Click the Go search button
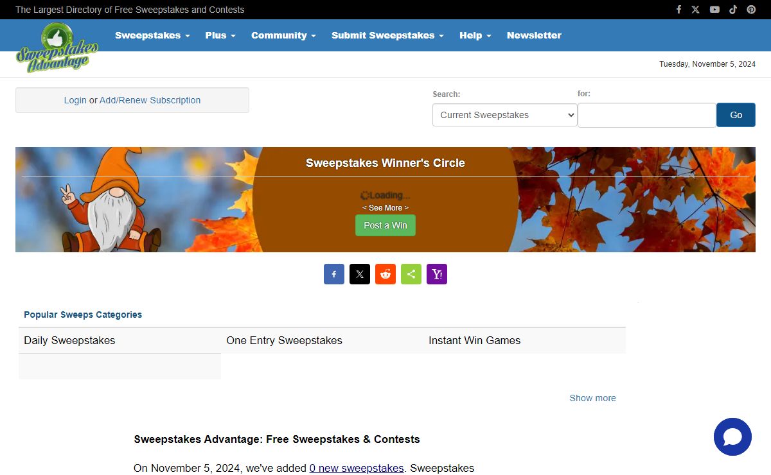 (736, 115)
